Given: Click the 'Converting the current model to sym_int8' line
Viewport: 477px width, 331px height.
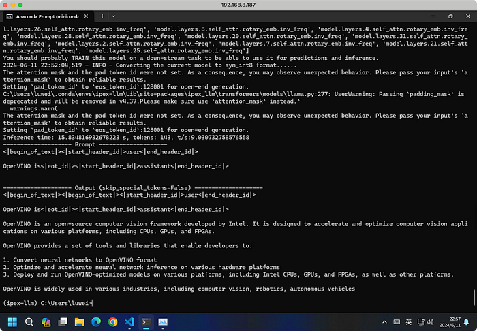Looking at the screenshot, I should pyautogui.click(x=149, y=65).
